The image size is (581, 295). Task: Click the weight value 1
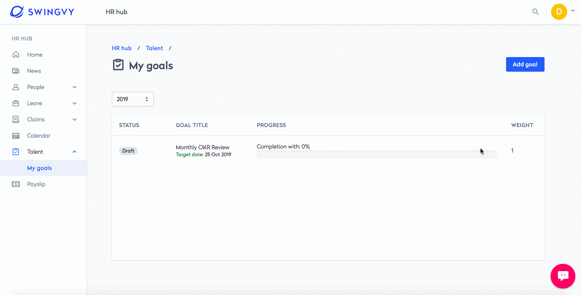click(513, 151)
